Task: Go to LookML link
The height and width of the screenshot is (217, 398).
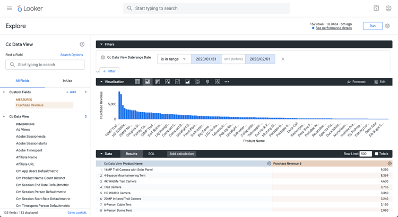Action: coord(77,213)
